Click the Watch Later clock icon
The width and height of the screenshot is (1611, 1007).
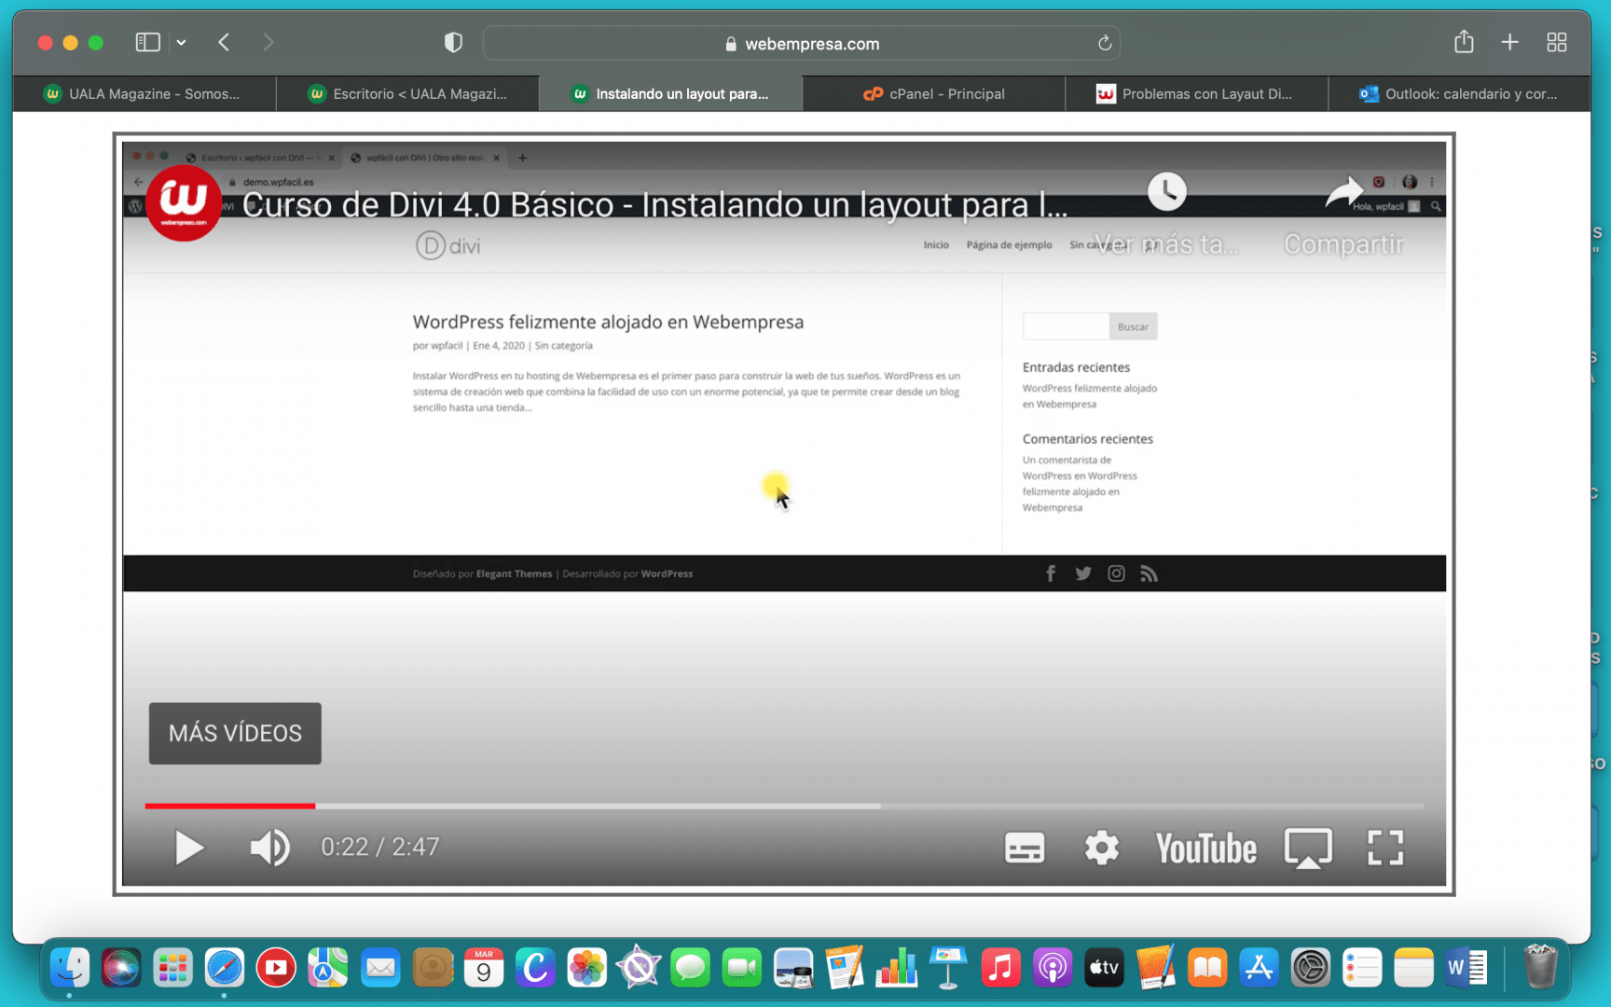(1166, 191)
